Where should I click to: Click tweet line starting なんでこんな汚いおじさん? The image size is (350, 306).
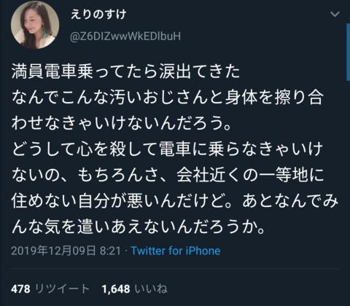tap(168, 98)
